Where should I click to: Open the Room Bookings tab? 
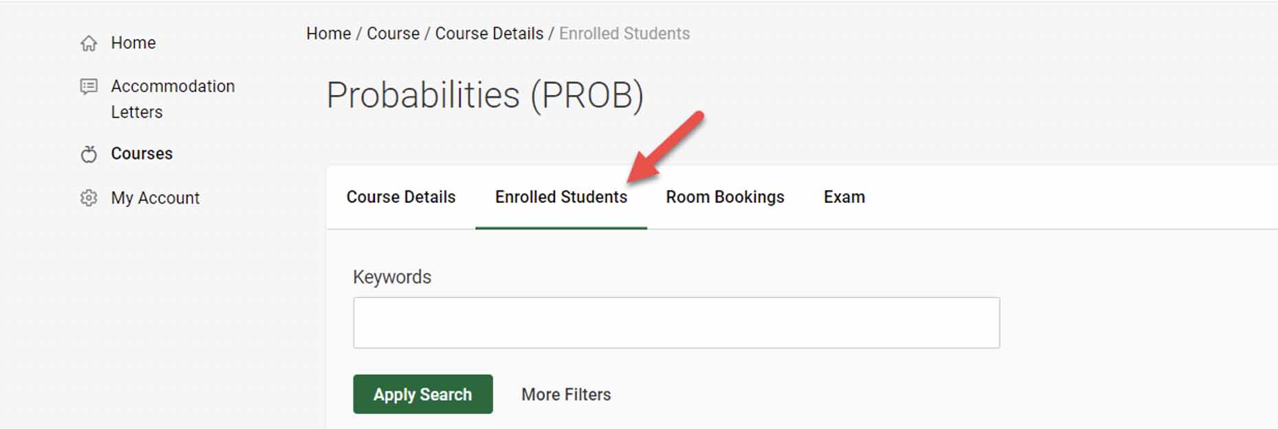[x=725, y=197]
